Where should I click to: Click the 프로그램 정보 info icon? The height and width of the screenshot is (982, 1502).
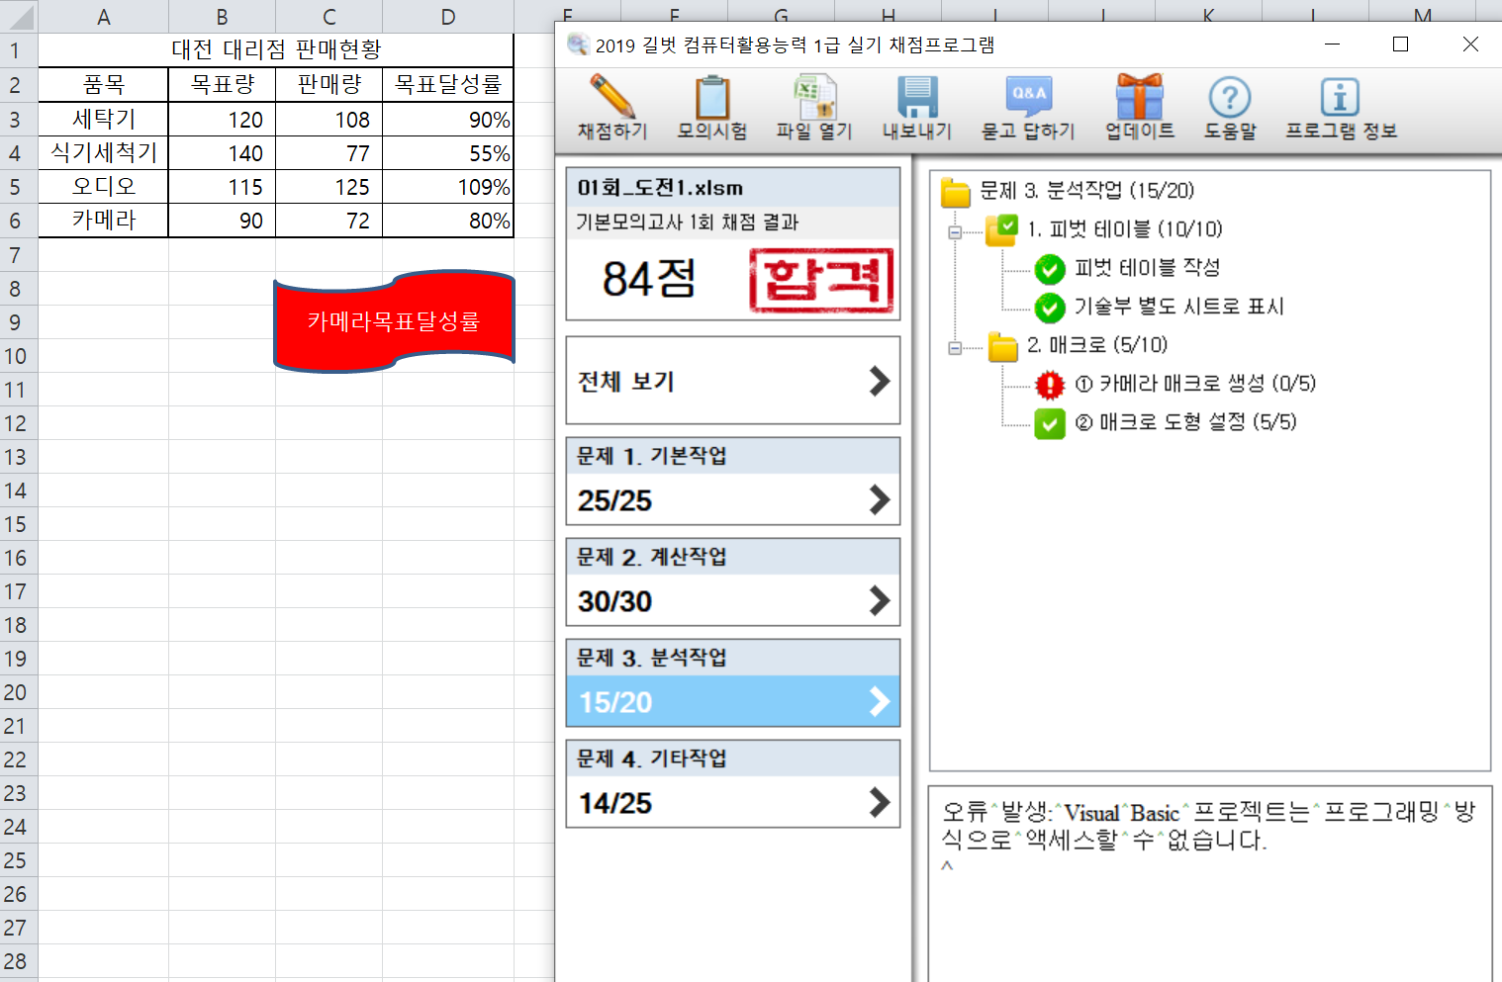tap(1340, 99)
